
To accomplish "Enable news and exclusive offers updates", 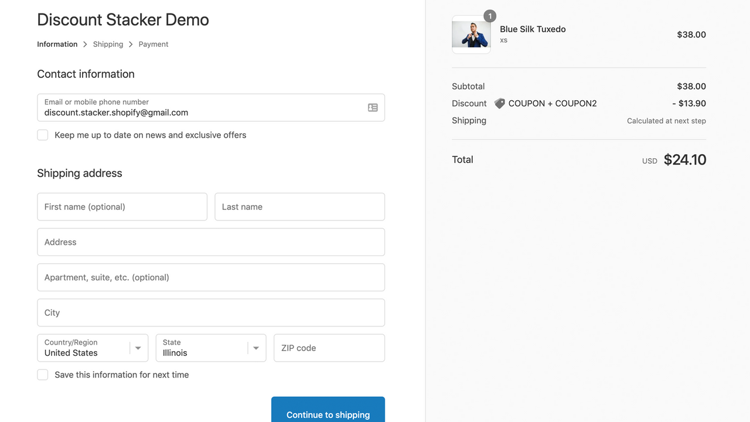I will click(42, 135).
